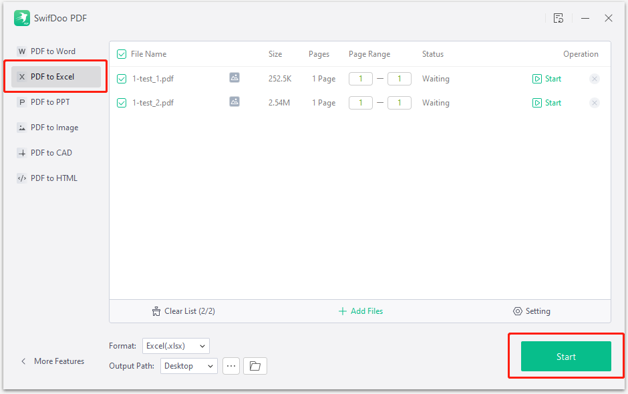Switch to PDF to CAD
This screenshot has width=628, height=394.
pos(56,153)
